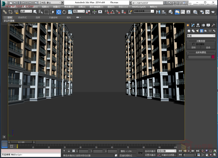
Task: Open the Material Editor
Action: [195, 12]
